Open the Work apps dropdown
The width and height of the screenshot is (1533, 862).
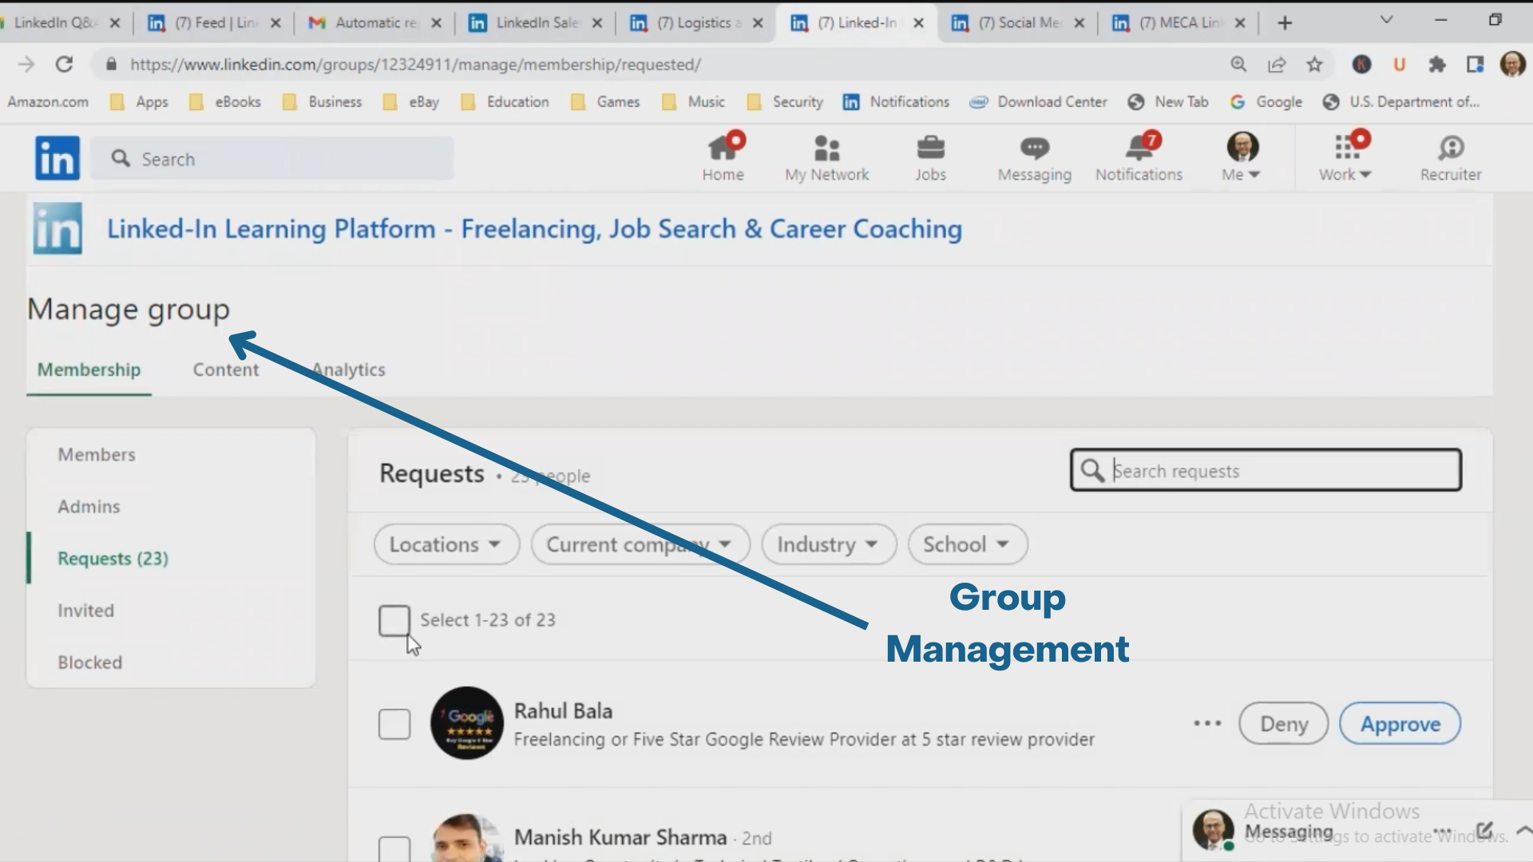[1345, 157]
